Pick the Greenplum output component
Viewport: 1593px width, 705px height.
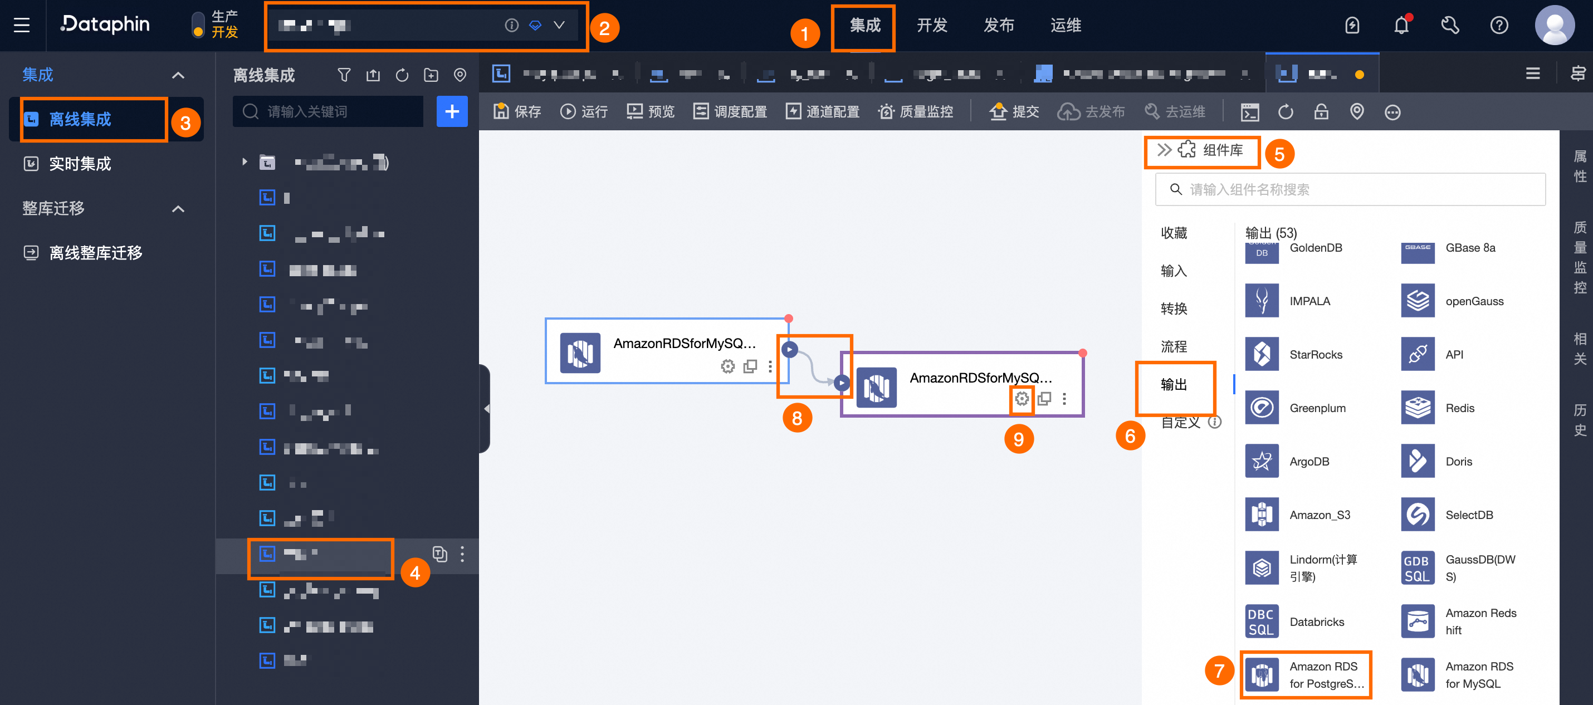coord(1296,408)
